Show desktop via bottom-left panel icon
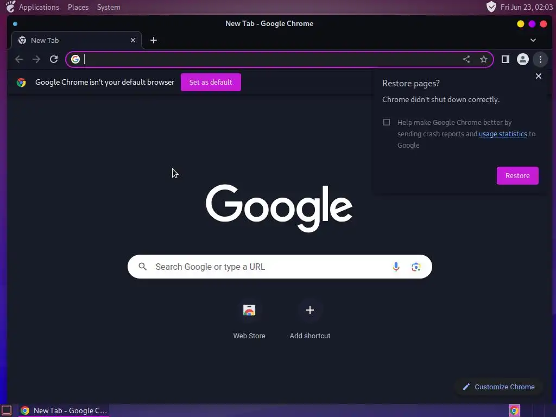The height and width of the screenshot is (417, 556). [x=7, y=410]
